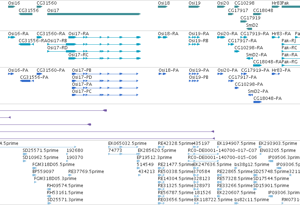Click the Osi18-PA protein label

click(x=169, y=70)
